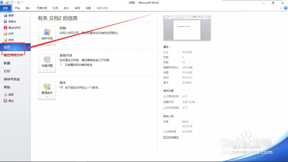Image resolution: width=288 pixels, height=162 pixels.
Task: Click the 相关人员 heading
Action: [x=168, y=116]
